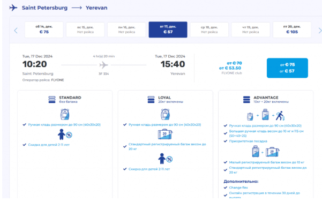Click the route arrow between Saint Petersburg and Yerevan
This screenshot has height=202, width=322.
pyautogui.click(x=77, y=8)
